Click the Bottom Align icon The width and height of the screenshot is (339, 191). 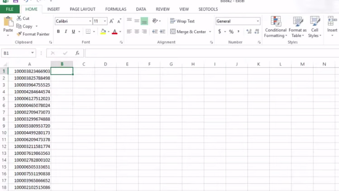(x=144, y=21)
